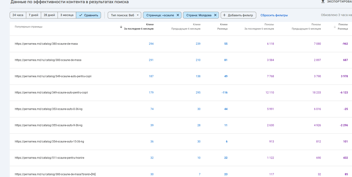Screen dimensions: 352x177
Task: Select the 28 дней date range
Action: 49,15
